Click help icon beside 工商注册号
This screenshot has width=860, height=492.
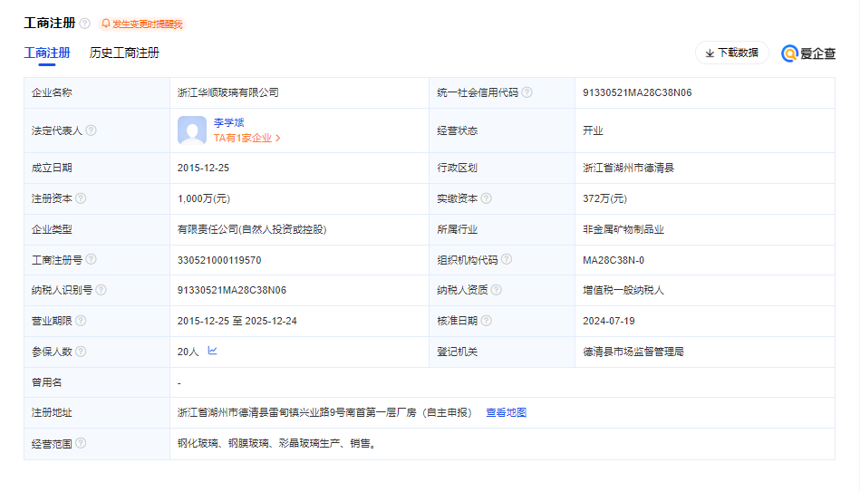(91, 260)
